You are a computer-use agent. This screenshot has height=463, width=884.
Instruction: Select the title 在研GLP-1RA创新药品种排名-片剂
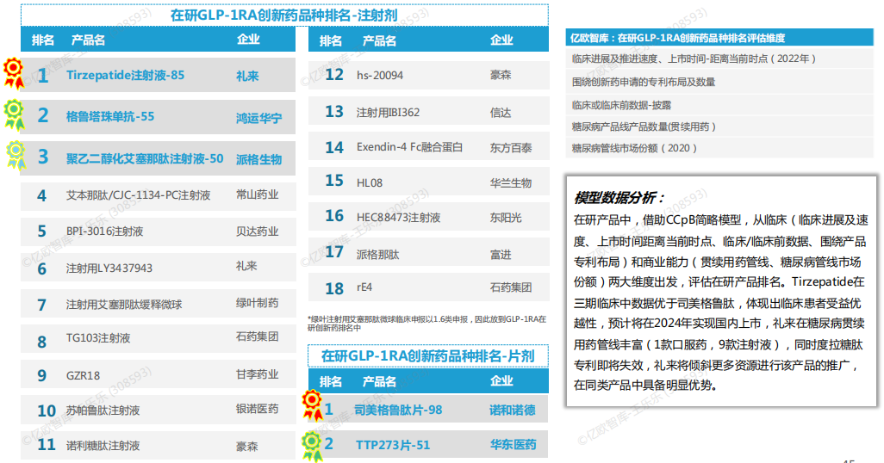click(427, 356)
